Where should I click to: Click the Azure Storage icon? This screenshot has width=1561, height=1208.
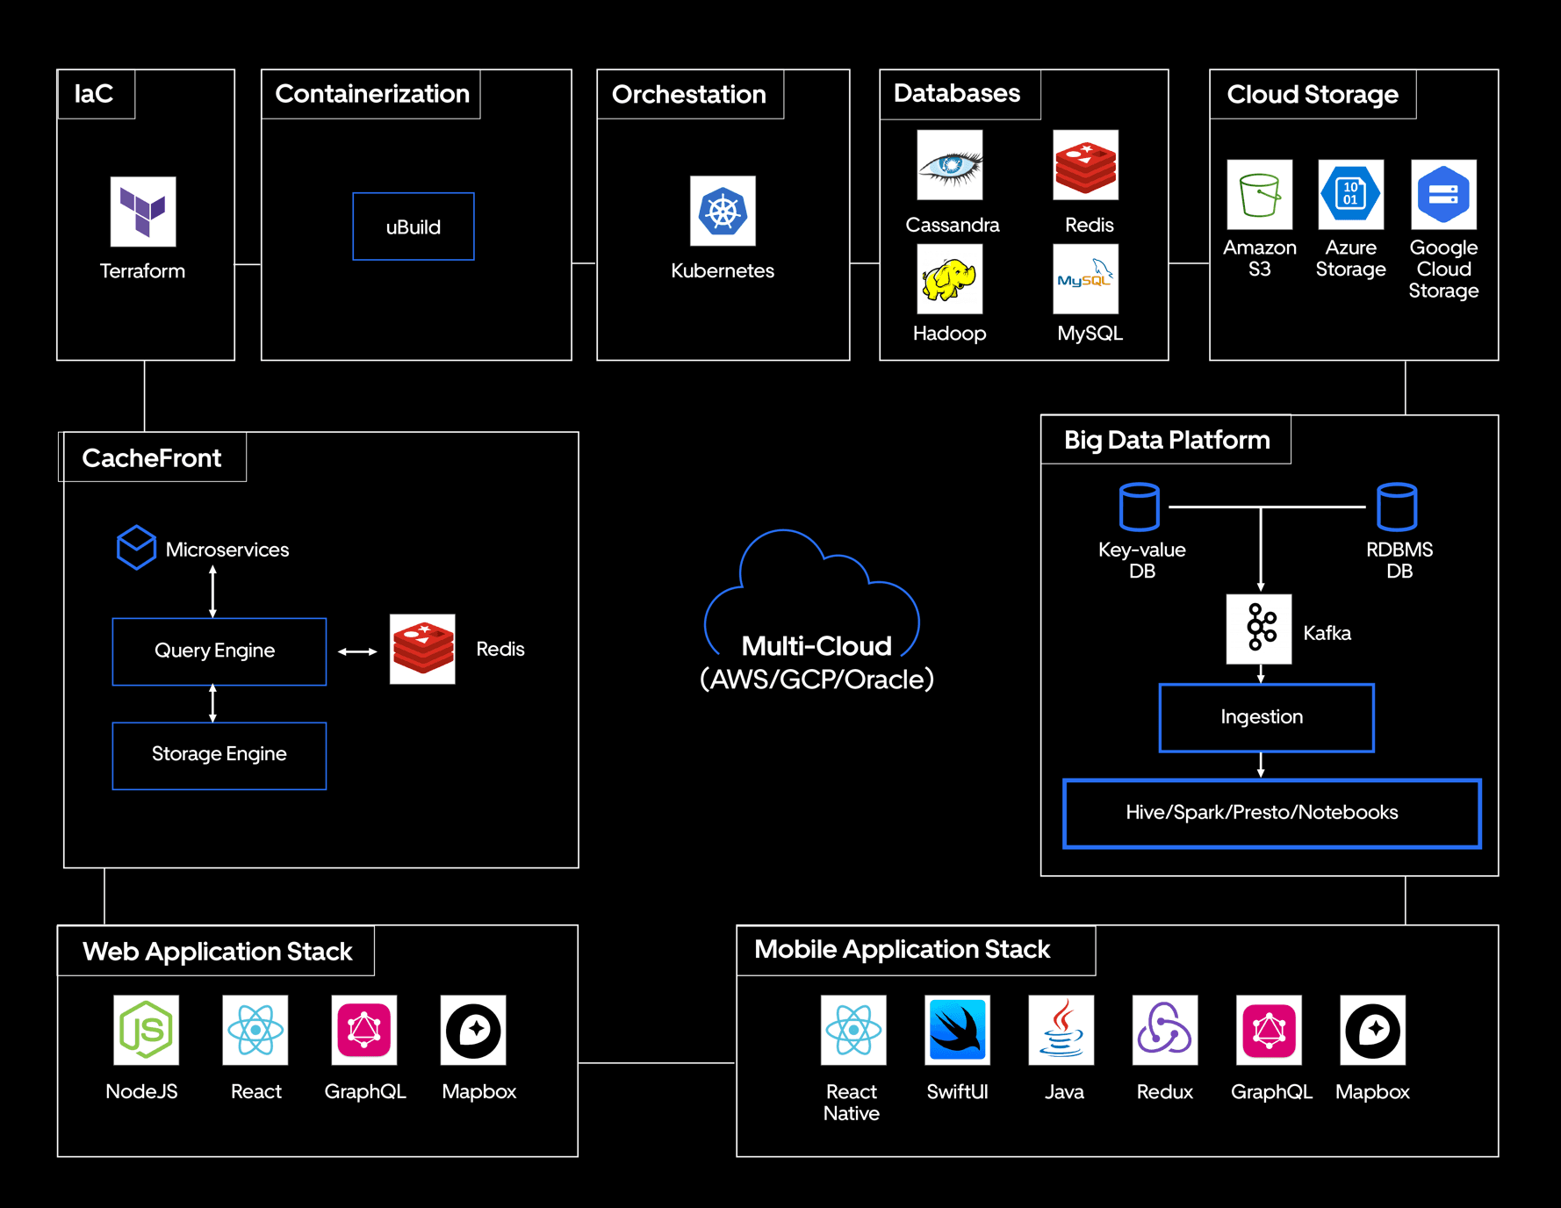1351,194
